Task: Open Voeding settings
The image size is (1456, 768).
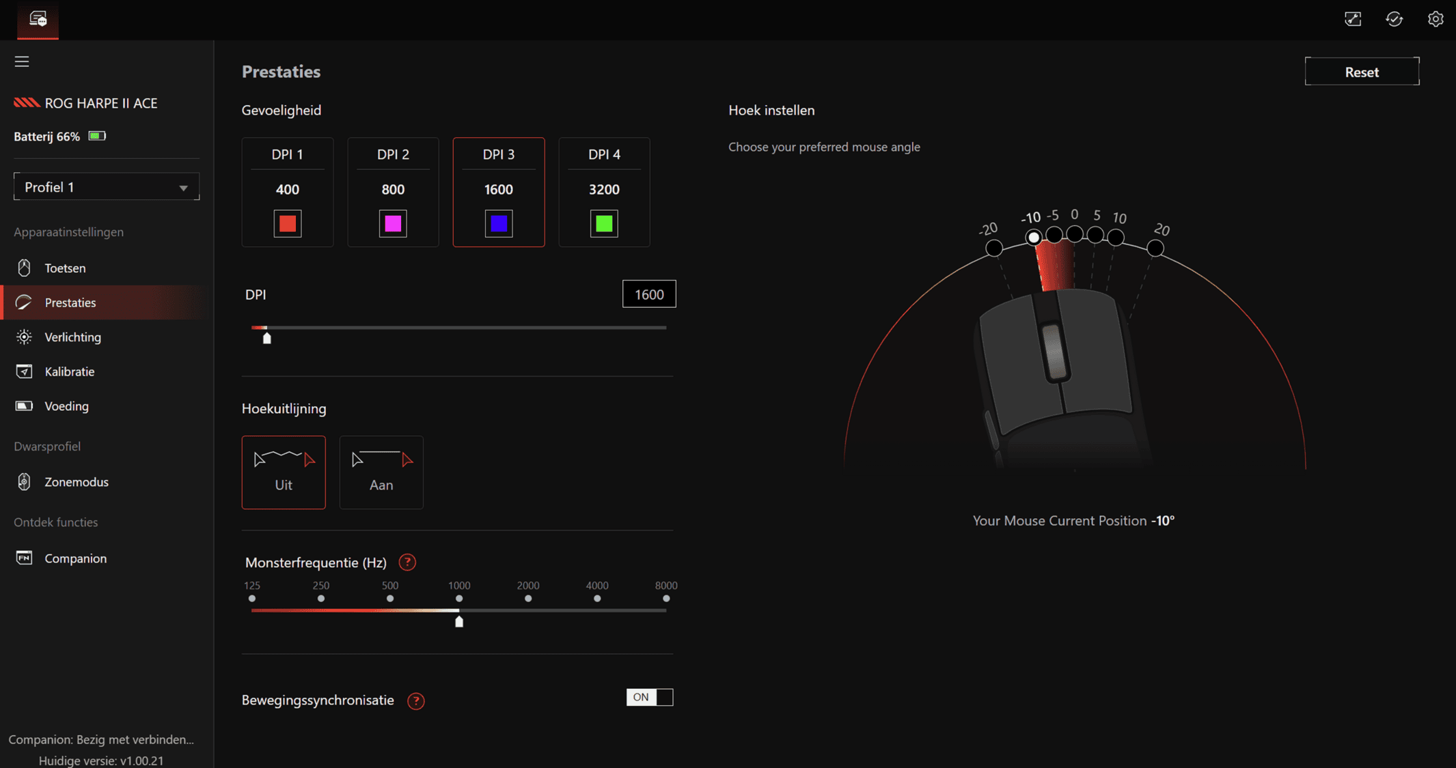Action: [107, 406]
